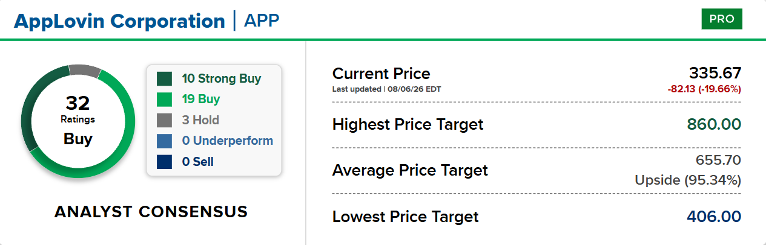Click the APP ticker symbol
Screen dimensions: 766x245
262,21
